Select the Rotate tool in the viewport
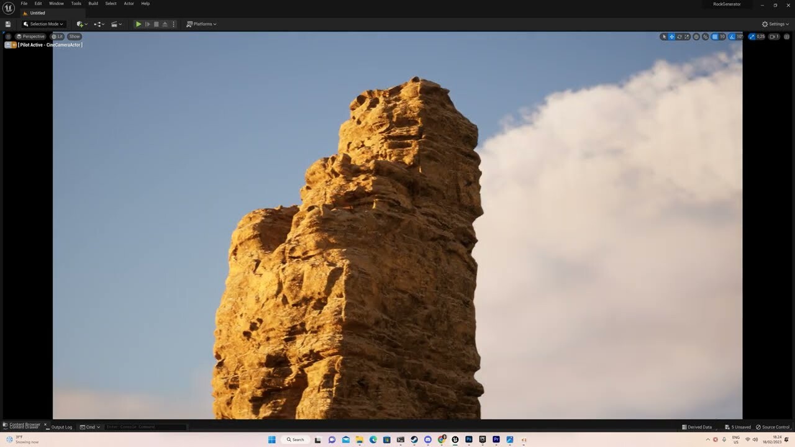Screen dimensions: 795x447 (679, 36)
